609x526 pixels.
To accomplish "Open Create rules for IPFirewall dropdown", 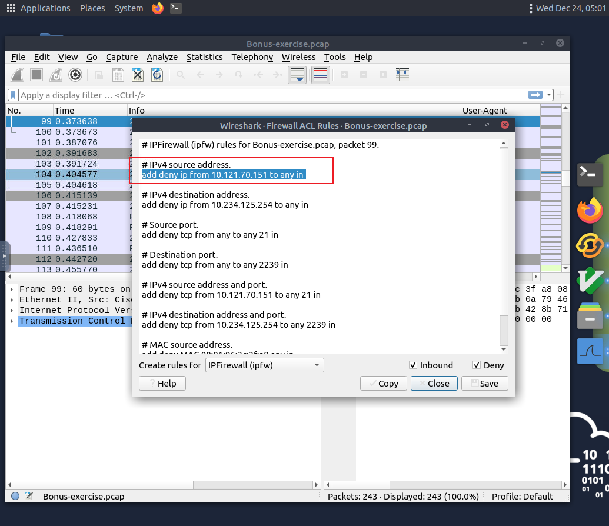I will [265, 365].
